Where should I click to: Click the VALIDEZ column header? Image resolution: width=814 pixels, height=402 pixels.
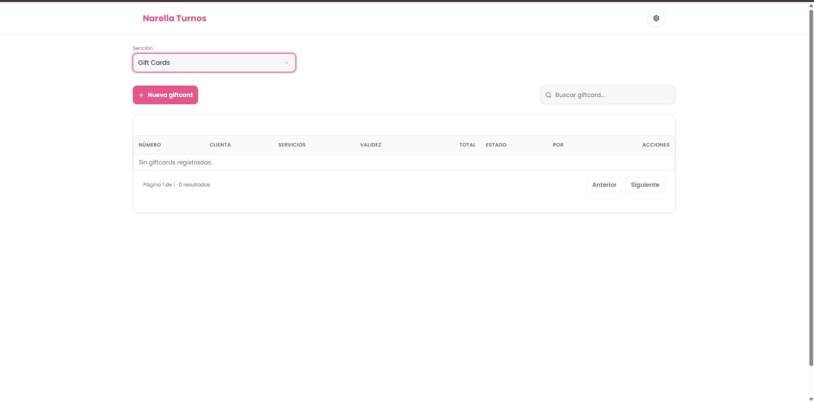(x=370, y=145)
